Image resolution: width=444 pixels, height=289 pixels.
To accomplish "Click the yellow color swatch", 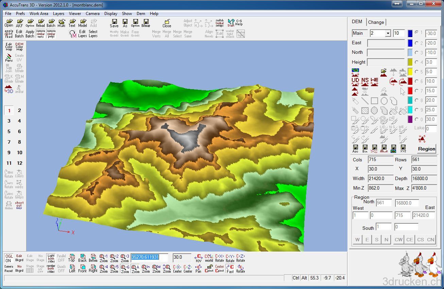I will pyautogui.click(x=410, y=72).
